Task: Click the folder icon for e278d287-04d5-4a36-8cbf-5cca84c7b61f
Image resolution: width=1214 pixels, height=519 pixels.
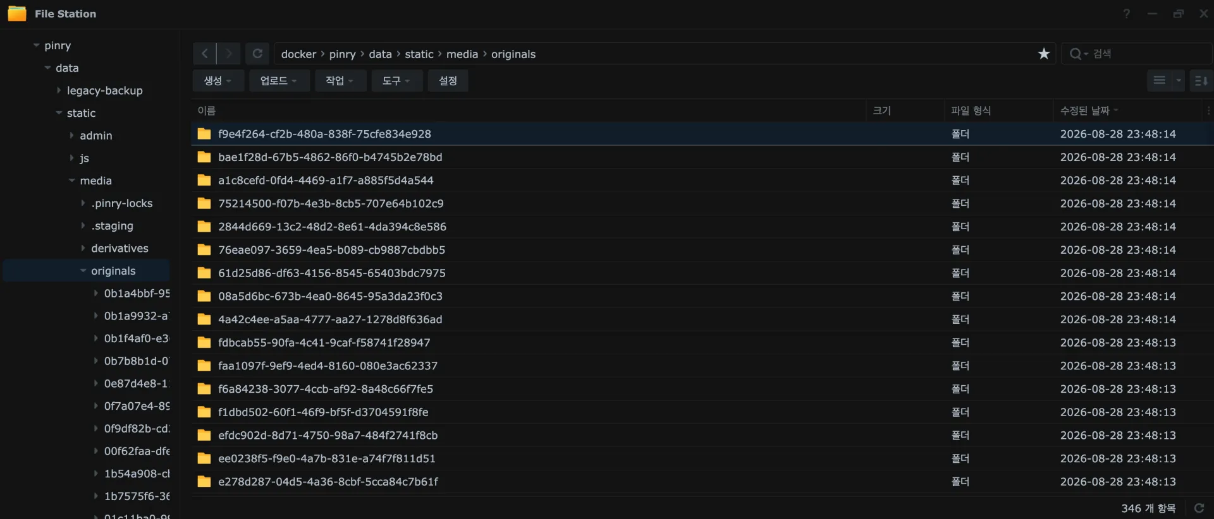Action: pyautogui.click(x=204, y=482)
